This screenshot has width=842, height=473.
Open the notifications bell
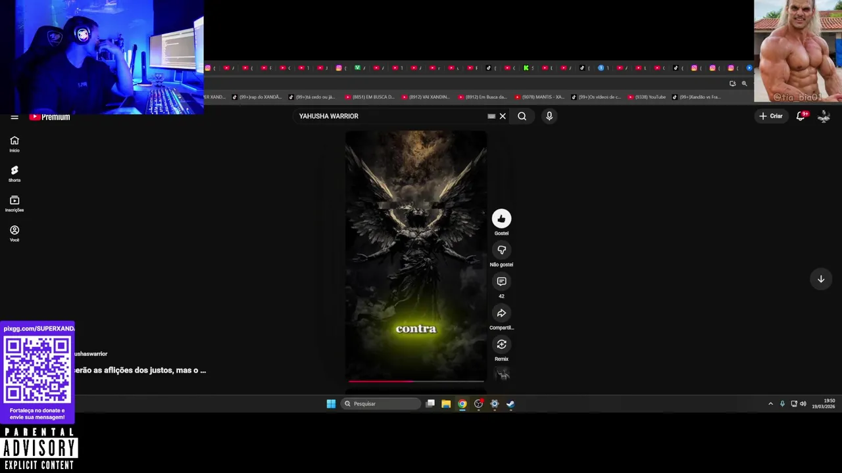801,116
